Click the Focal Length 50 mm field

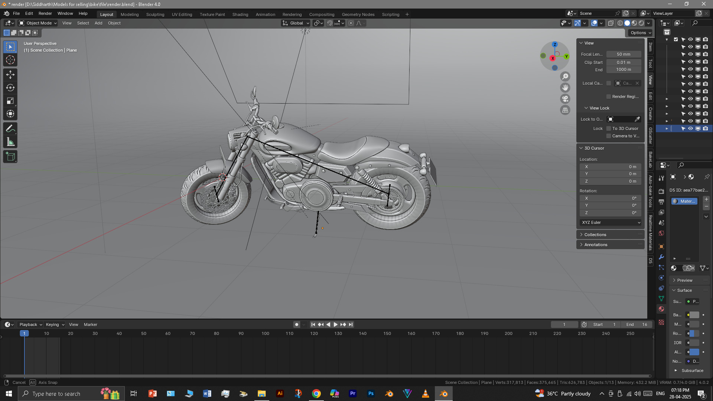tap(624, 54)
